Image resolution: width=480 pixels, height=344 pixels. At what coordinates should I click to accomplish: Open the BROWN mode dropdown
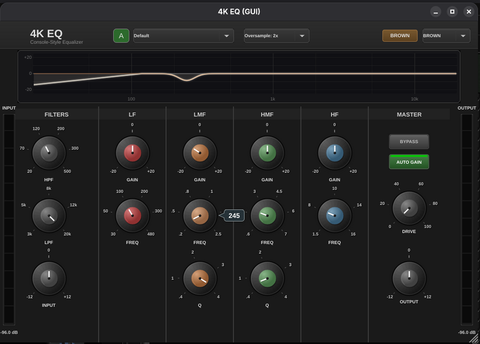tap(446, 36)
